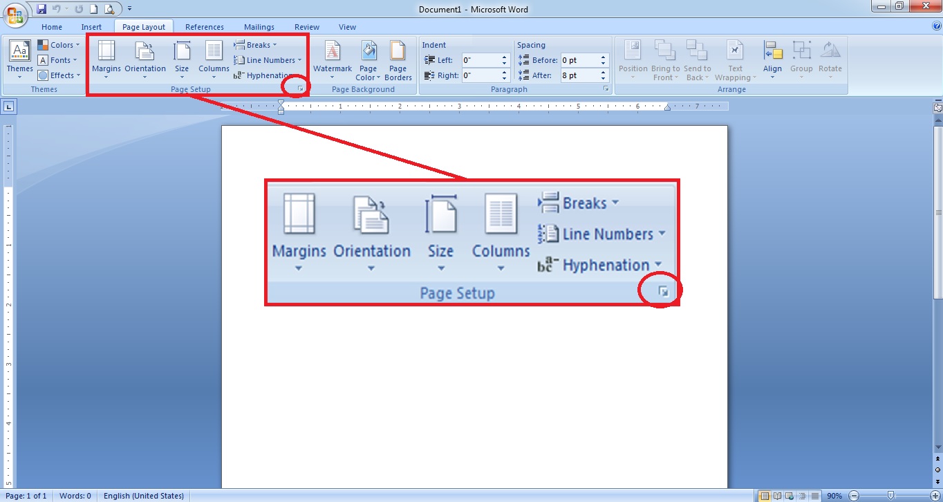Open the Mailings ribbon tab
The width and height of the screenshot is (943, 502).
tap(259, 26)
